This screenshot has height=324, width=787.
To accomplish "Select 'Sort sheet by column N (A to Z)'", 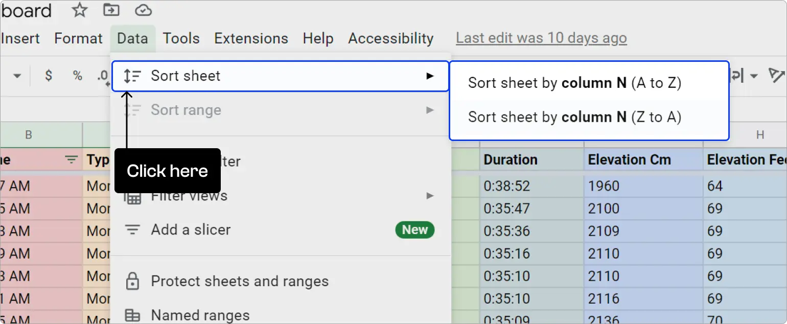I will 574,82.
